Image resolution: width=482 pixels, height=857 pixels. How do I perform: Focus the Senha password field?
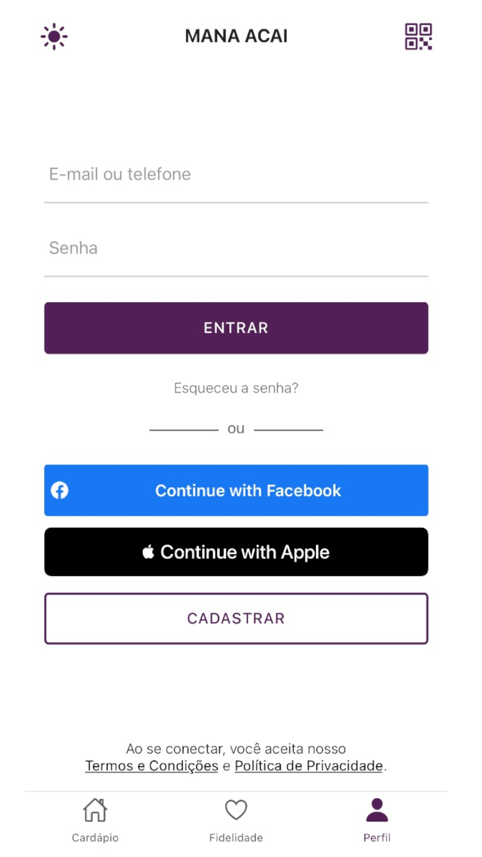[236, 248]
